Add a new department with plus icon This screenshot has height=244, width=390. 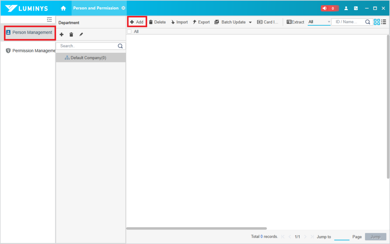(62, 35)
